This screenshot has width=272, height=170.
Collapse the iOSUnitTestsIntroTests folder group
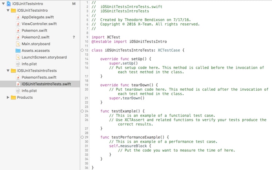[x=8, y=71]
